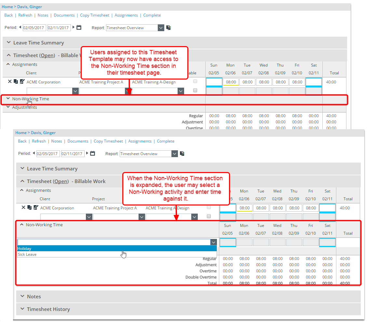Expand the Notes section
Image resolution: width=377 pixels, height=322 pixels.
point(22,296)
